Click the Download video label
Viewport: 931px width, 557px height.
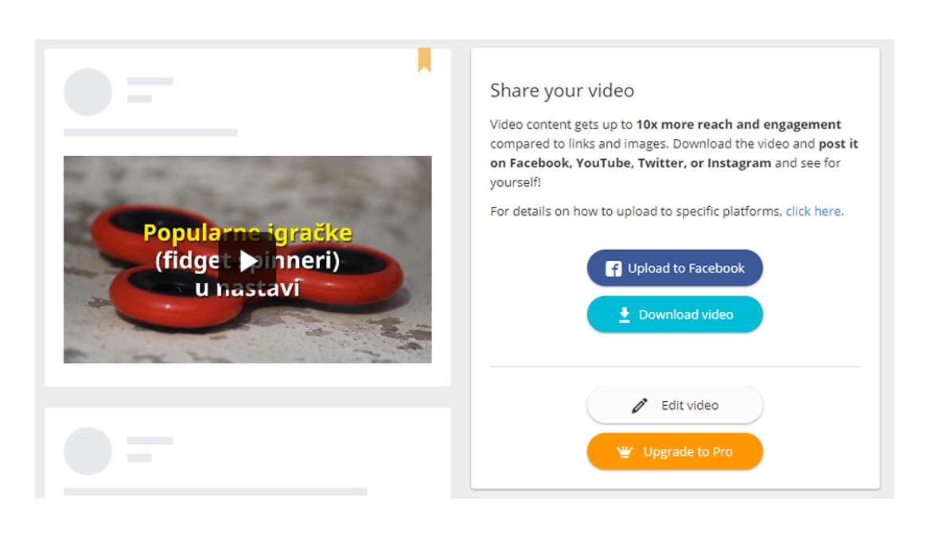(x=686, y=315)
